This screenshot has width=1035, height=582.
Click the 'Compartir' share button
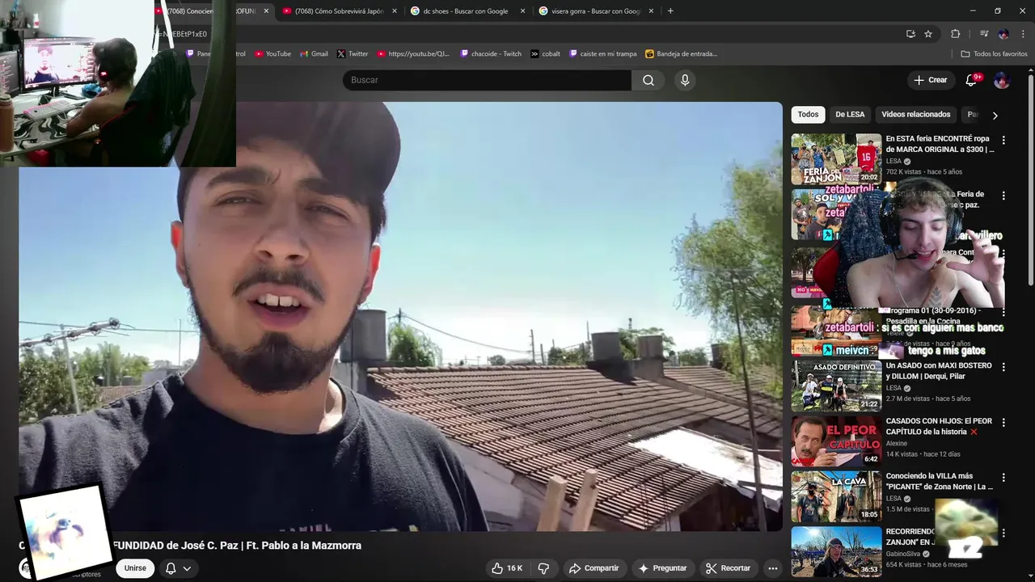(x=594, y=568)
